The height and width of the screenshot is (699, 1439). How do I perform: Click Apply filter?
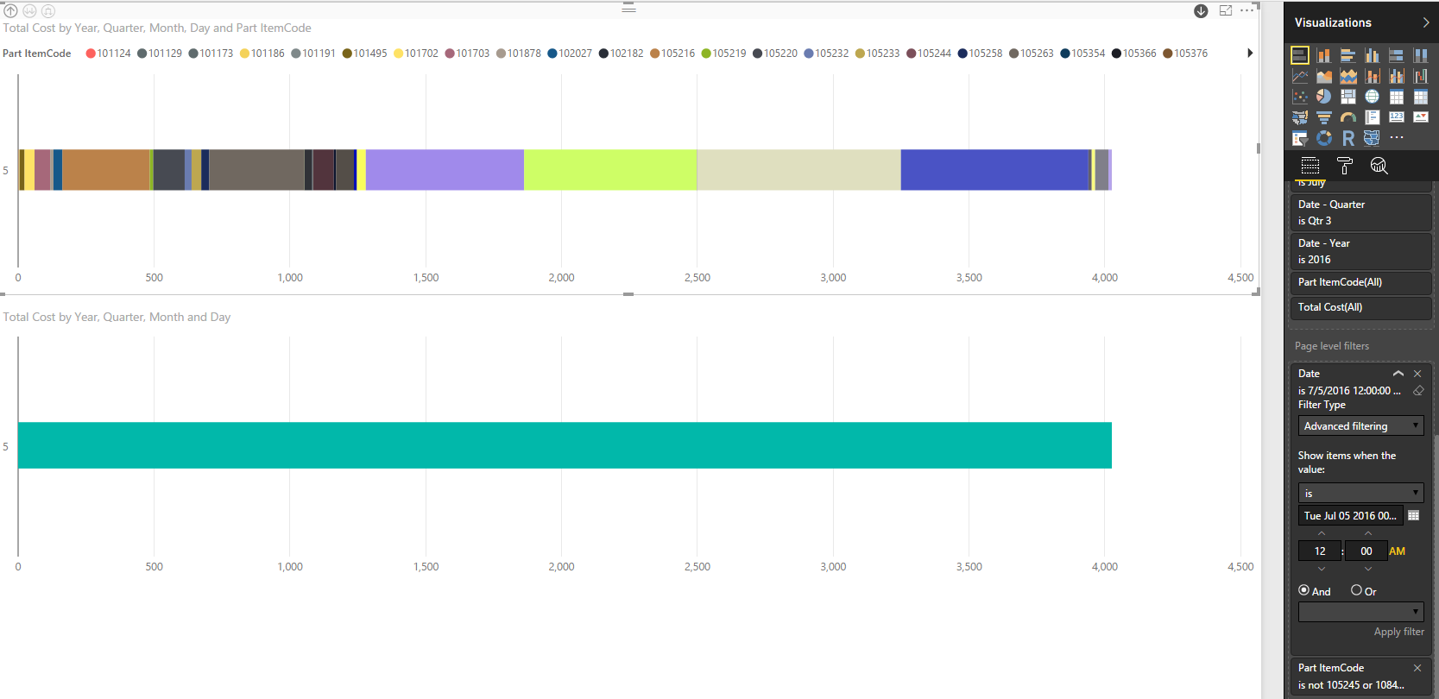pyautogui.click(x=1398, y=632)
